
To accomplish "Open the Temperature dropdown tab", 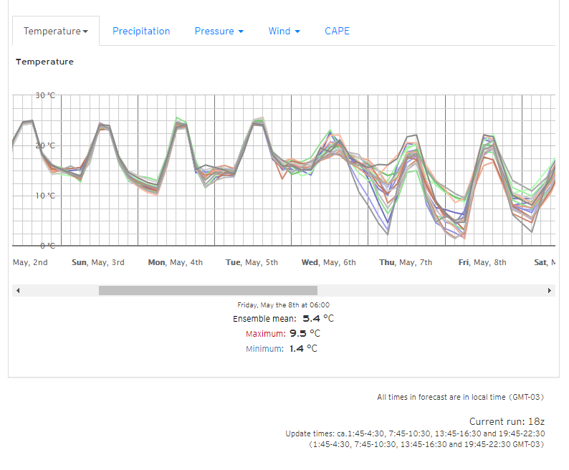I will (x=56, y=32).
